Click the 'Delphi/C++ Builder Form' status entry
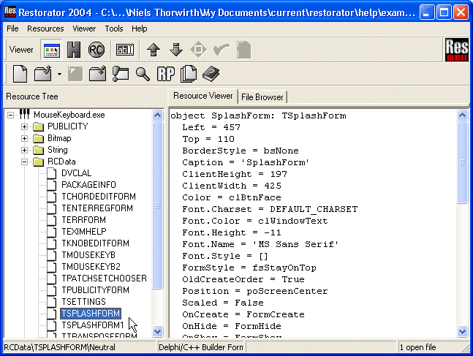The height and width of the screenshot is (356, 473). point(201,347)
